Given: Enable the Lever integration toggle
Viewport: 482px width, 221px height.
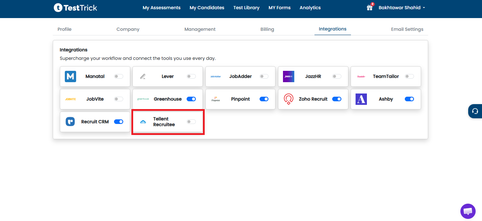Looking at the screenshot, I should pos(191,76).
